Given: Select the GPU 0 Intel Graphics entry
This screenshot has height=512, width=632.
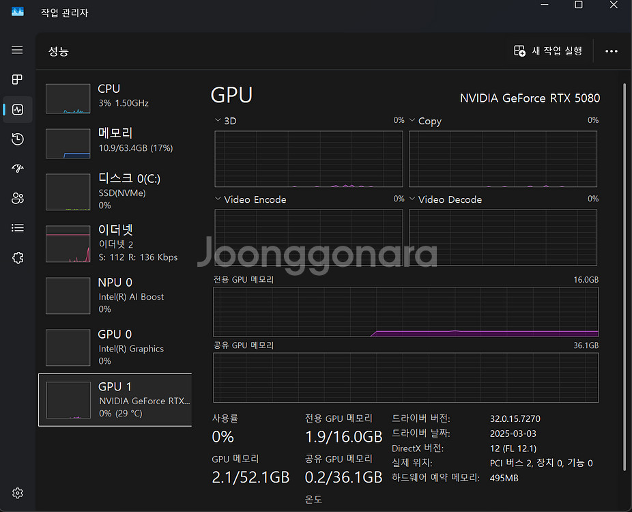Looking at the screenshot, I should (115, 347).
